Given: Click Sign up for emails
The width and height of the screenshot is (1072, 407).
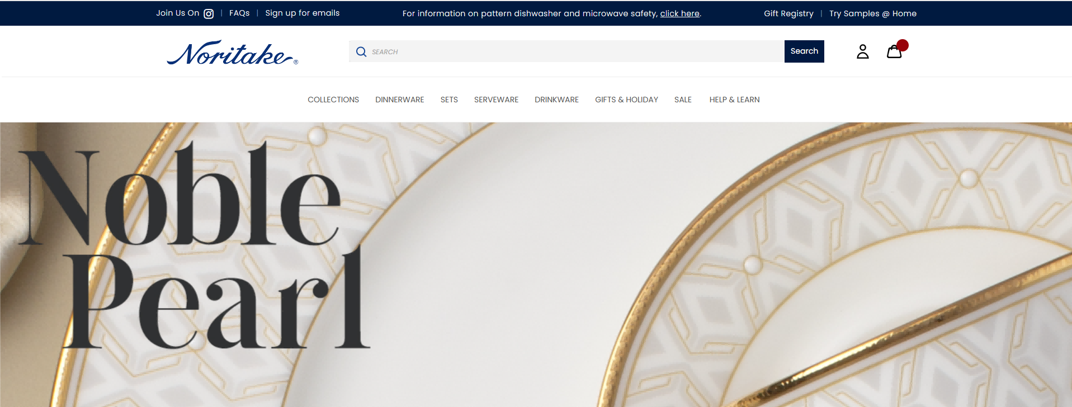Looking at the screenshot, I should click(x=303, y=13).
